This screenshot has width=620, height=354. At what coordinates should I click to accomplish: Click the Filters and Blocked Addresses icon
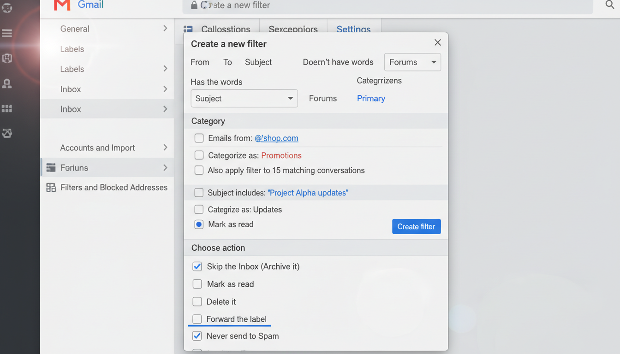[x=51, y=188]
